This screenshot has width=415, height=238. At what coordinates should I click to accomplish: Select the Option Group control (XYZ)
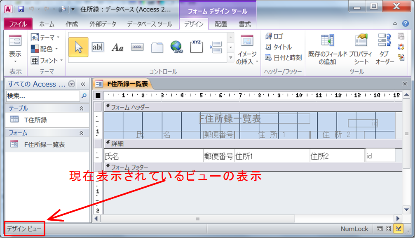[x=196, y=47]
